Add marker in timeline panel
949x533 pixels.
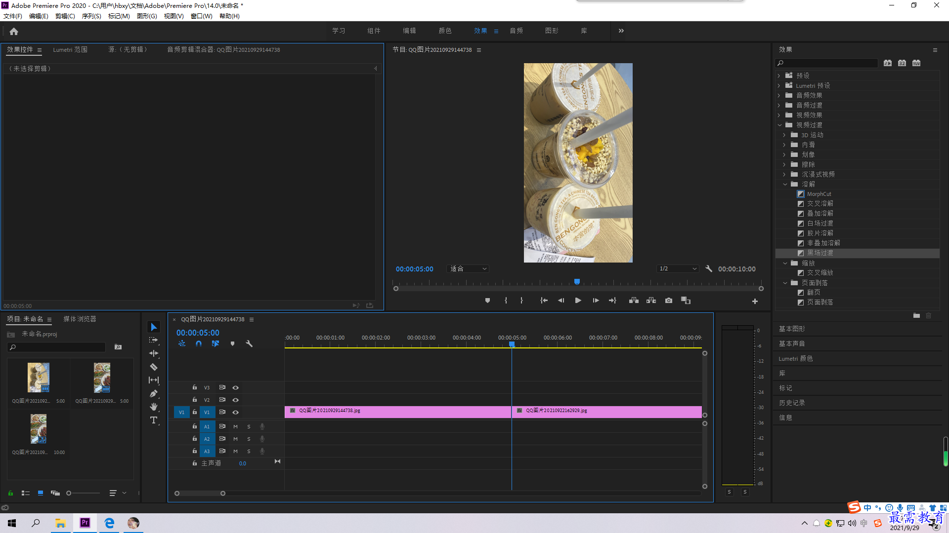232,343
